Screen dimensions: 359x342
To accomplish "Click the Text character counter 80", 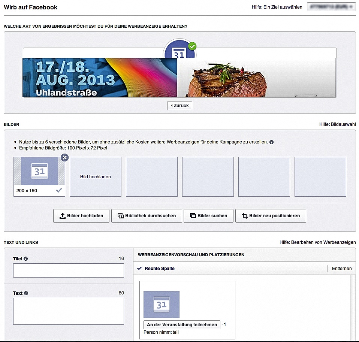I will (121, 293).
